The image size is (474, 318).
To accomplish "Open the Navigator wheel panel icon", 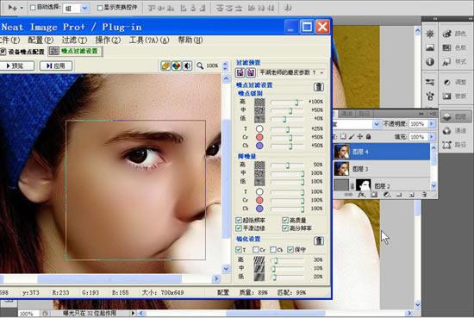I will [x=430, y=34].
